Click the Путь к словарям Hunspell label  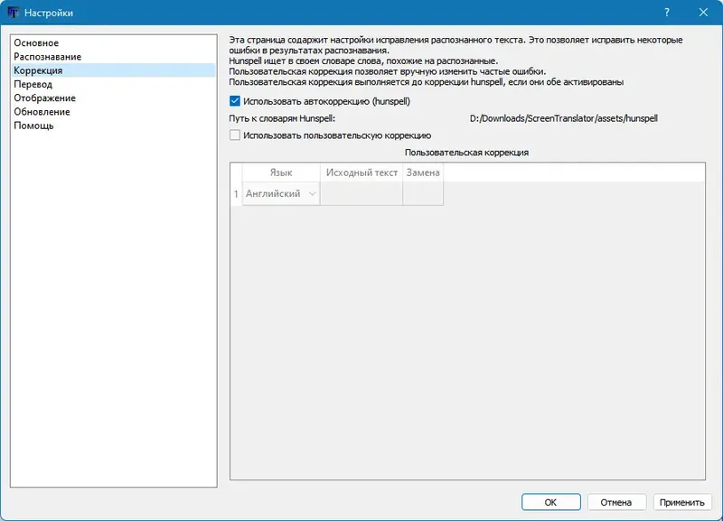click(x=282, y=118)
